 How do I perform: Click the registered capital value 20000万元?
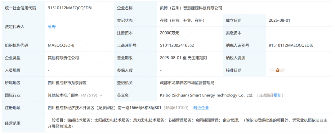pos(169,33)
